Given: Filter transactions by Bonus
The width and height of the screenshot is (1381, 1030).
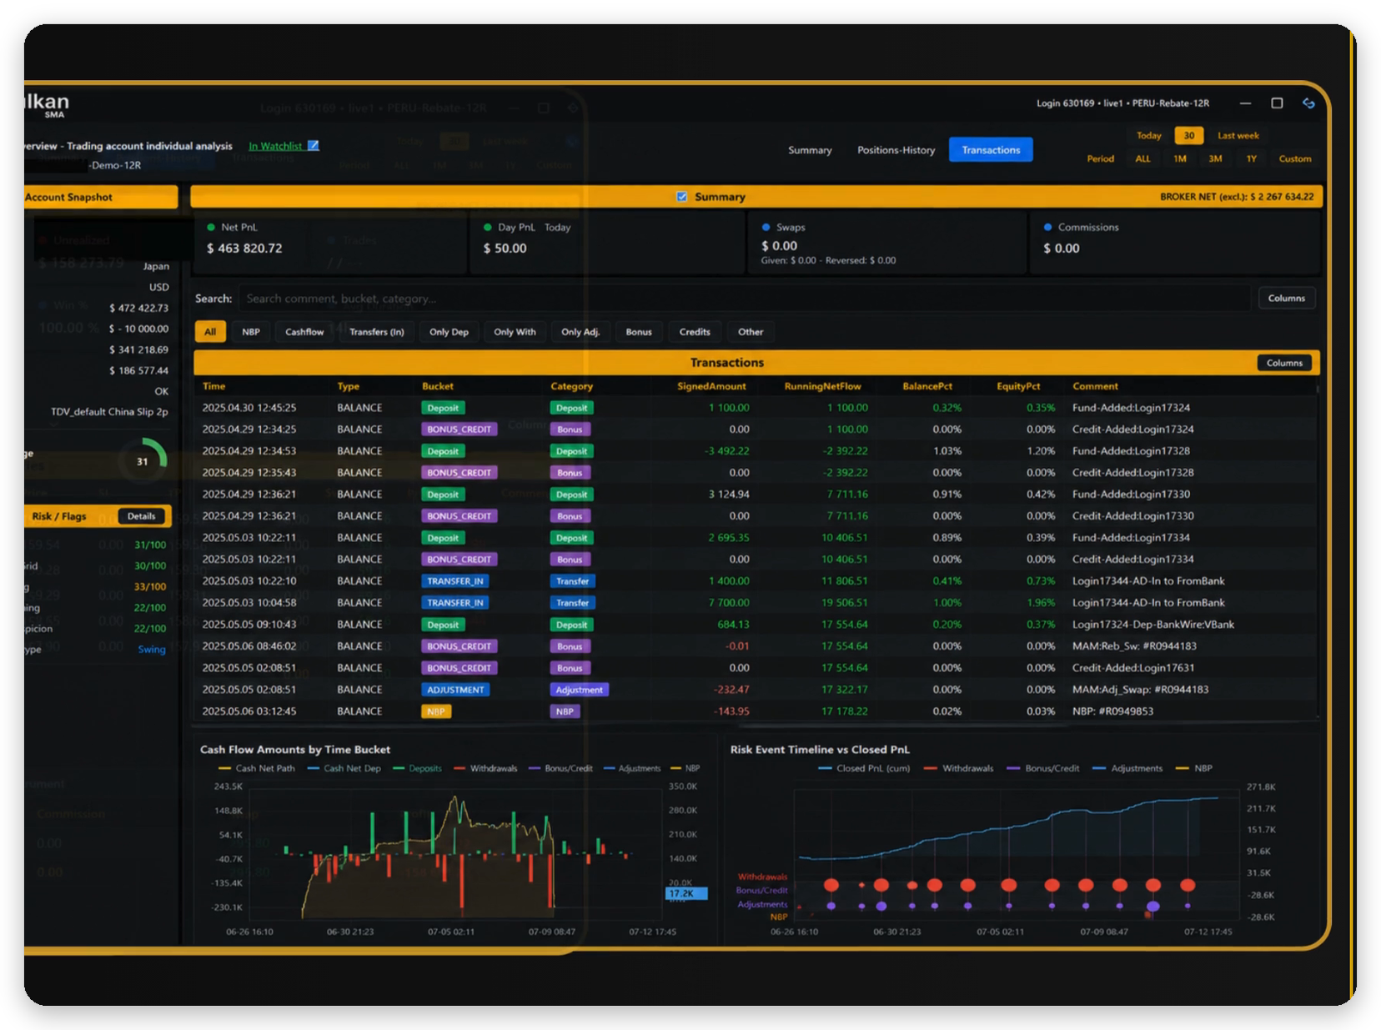Looking at the screenshot, I should pyautogui.click(x=639, y=332).
